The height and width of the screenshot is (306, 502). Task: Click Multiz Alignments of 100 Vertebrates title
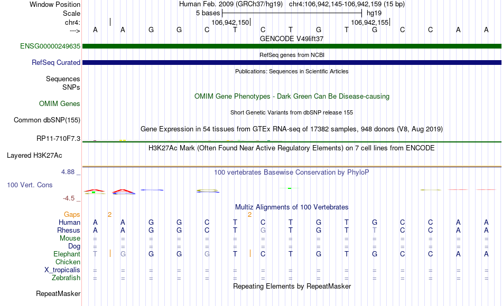292,207
